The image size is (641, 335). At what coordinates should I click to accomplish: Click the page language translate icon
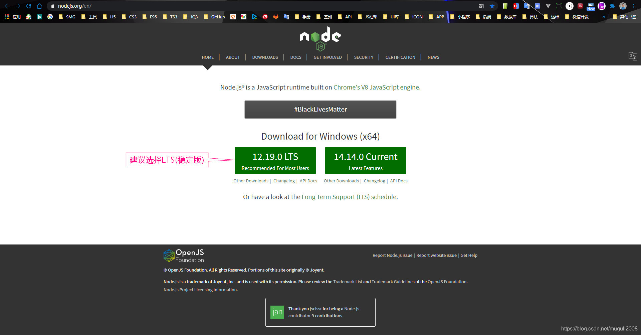[x=633, y=56]
